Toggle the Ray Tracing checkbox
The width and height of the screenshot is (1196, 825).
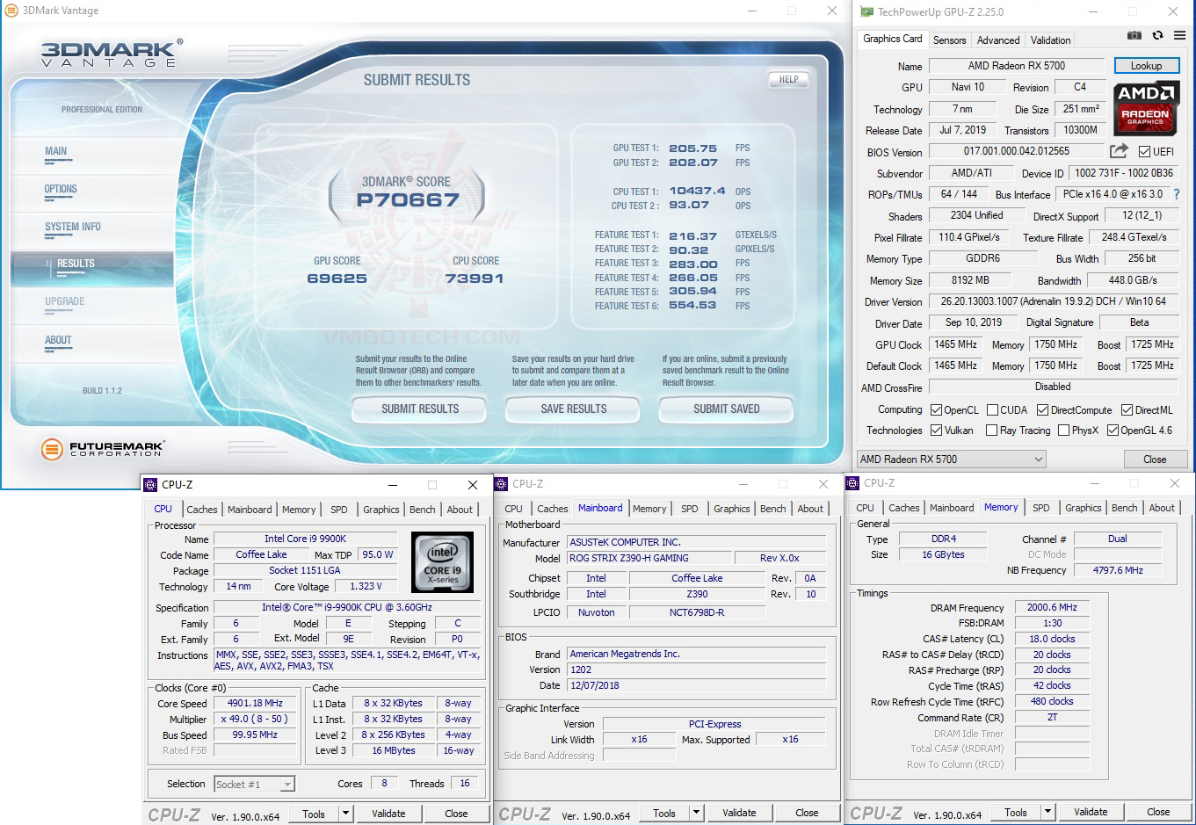[x=991, y=431]
